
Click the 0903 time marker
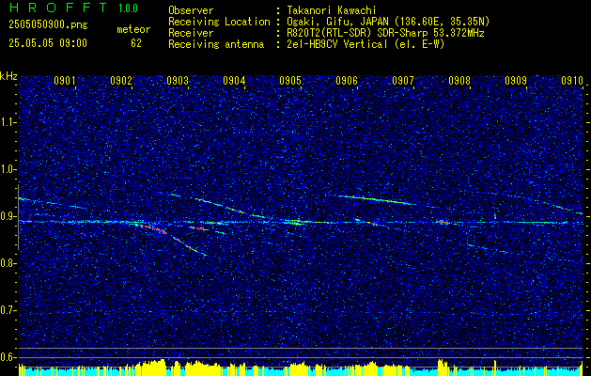click(x=178, y=81)
